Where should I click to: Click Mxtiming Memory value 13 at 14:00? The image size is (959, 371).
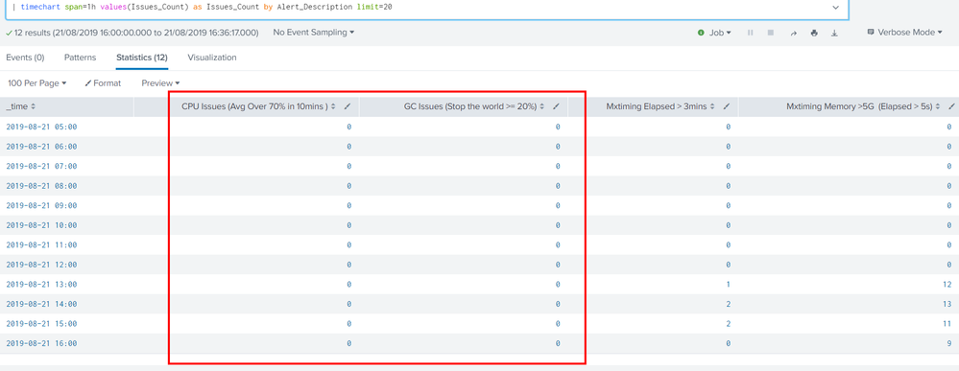947,304
